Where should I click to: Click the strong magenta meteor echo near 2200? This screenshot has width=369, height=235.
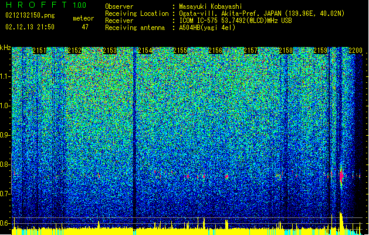341,176
